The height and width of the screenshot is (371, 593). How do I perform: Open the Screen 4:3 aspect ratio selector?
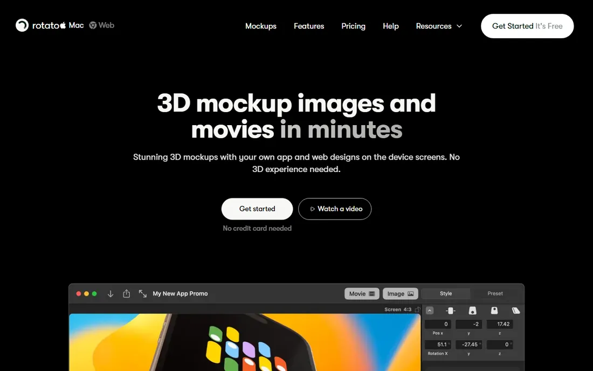pyautogui.click(x=398, y=310)
